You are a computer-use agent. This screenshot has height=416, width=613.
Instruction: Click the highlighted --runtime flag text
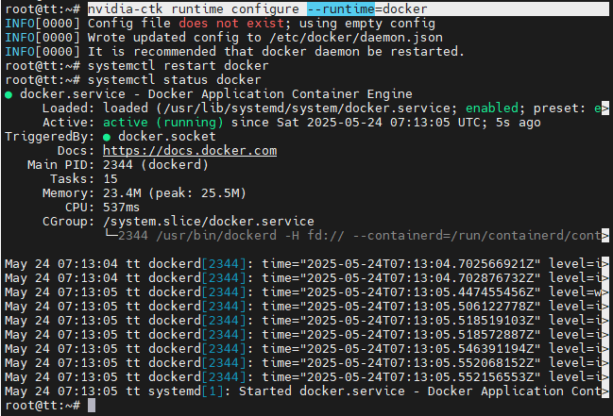tap(341, 9)
